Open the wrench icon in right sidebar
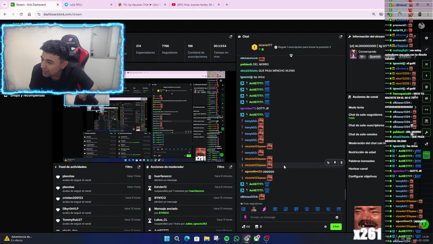 tap(427, 133)
